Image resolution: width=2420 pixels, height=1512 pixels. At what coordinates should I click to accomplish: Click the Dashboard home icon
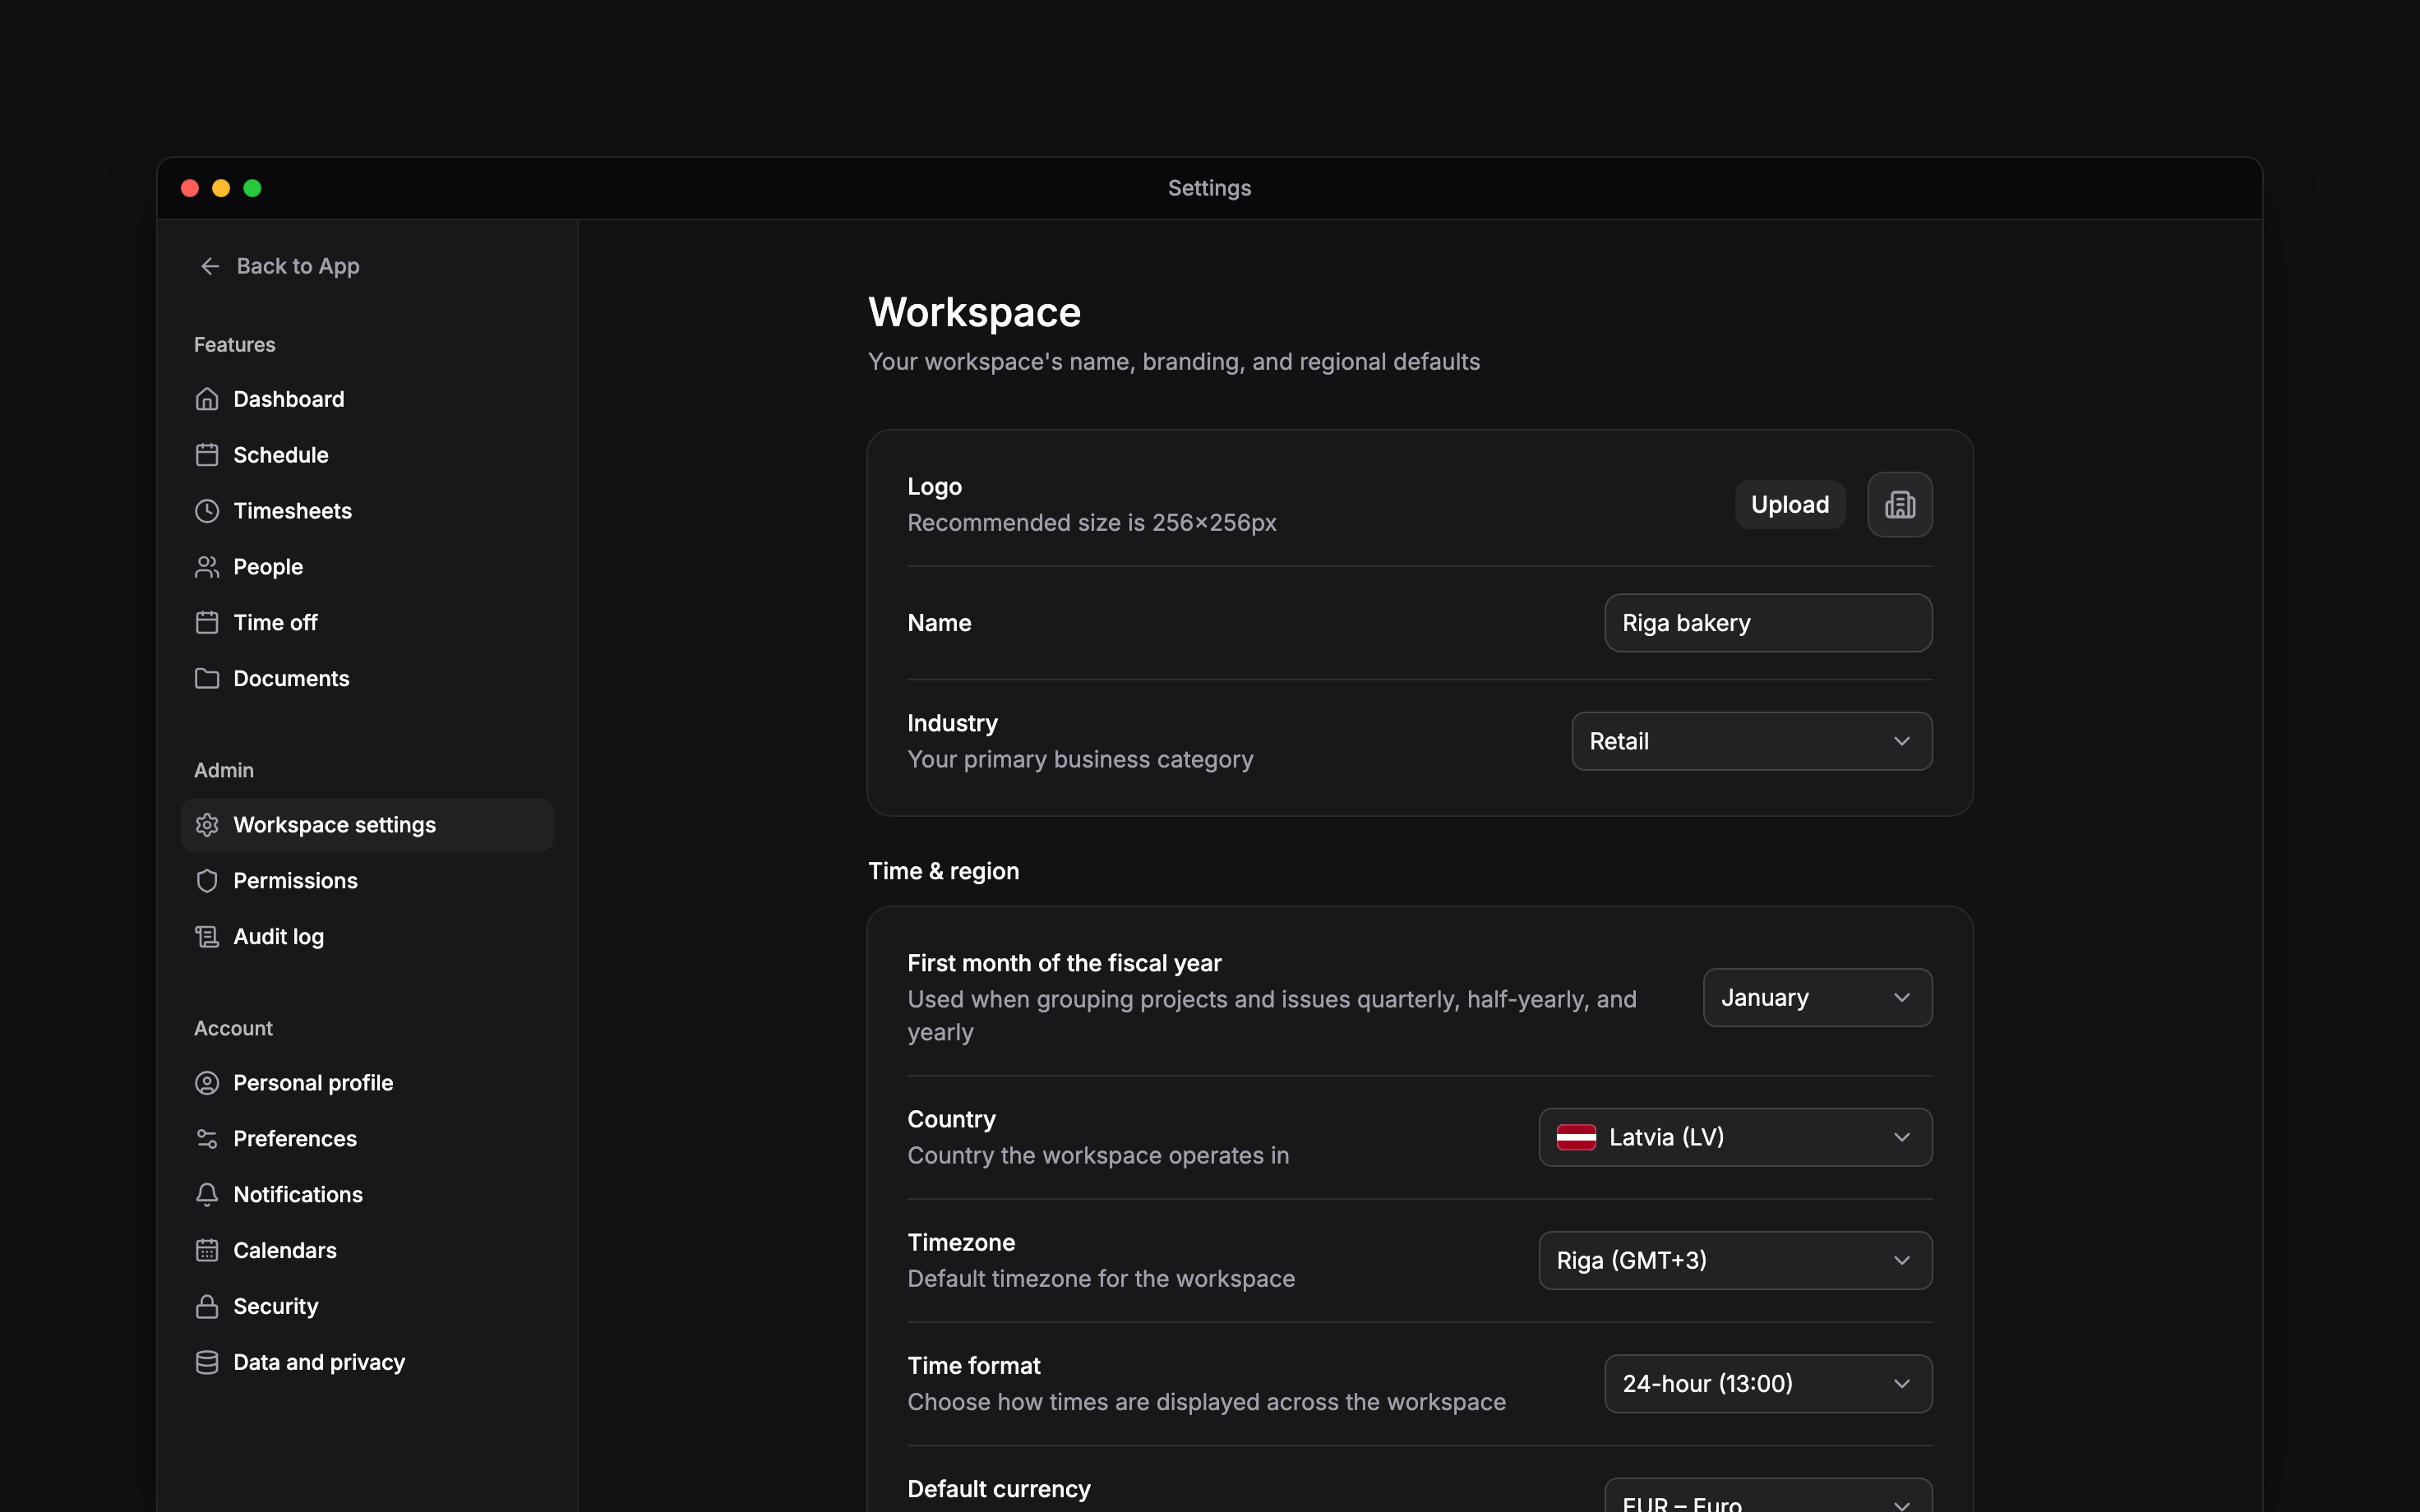click(207, 399)
